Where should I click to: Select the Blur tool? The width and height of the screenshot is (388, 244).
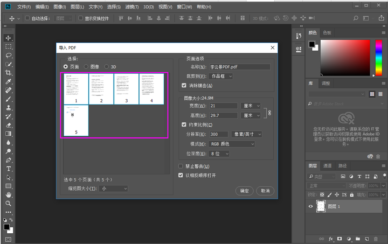8,143
